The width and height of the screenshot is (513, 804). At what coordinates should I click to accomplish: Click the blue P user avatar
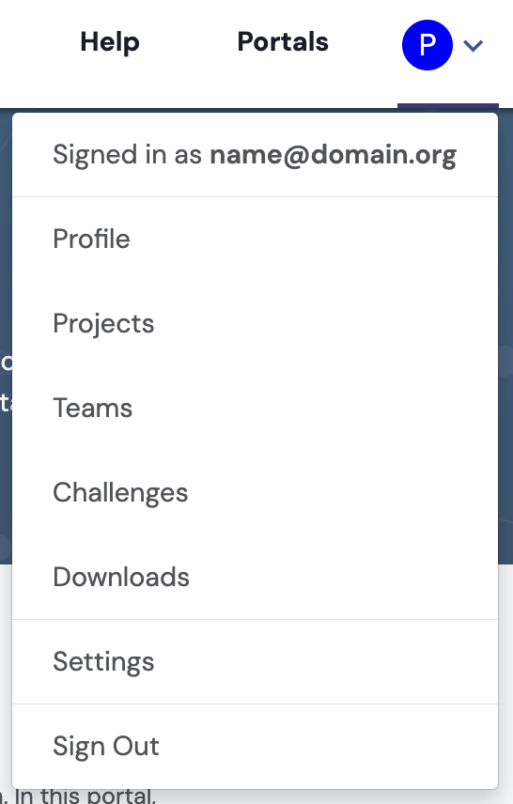tap(427, 45)
